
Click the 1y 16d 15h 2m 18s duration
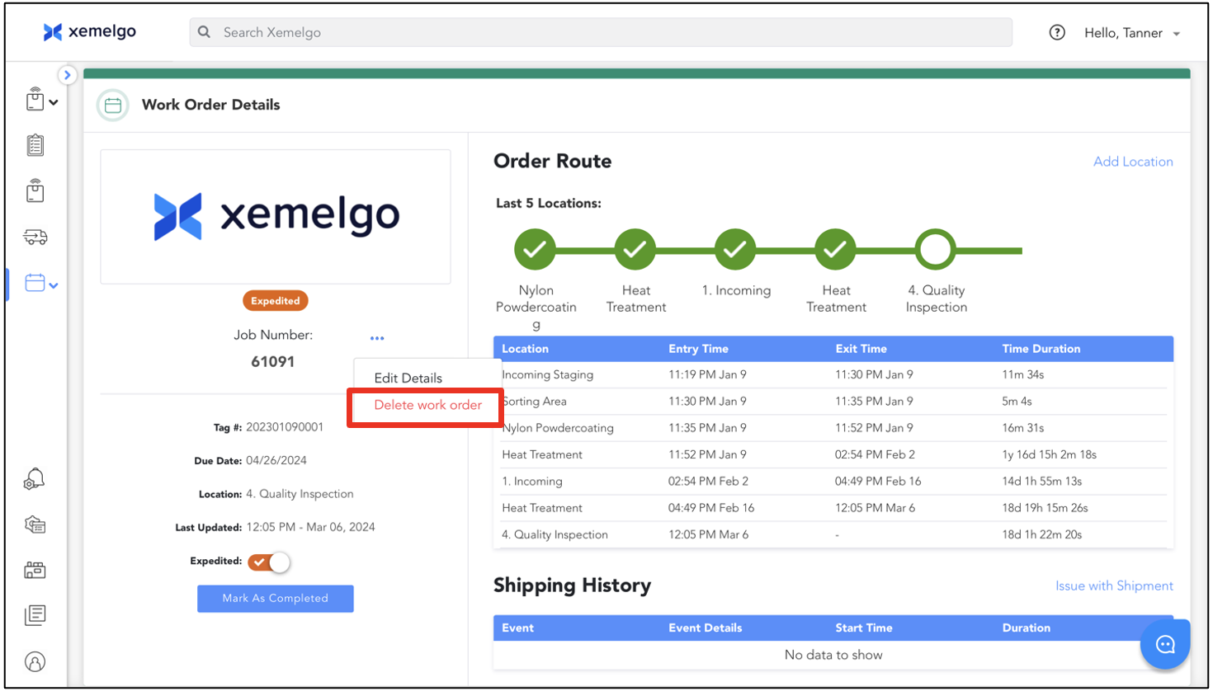click(x=1049, y=454)
